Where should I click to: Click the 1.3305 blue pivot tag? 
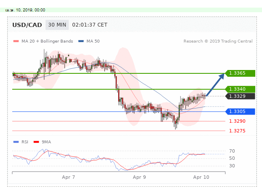(240, 112)
